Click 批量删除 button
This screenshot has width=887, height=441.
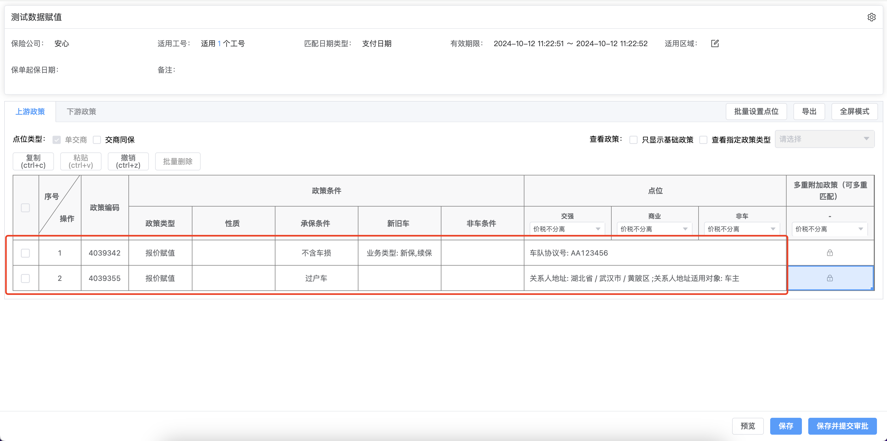[x=178, y=161]
